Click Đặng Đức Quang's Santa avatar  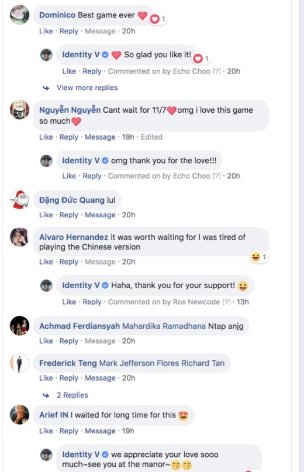(19, 199)
